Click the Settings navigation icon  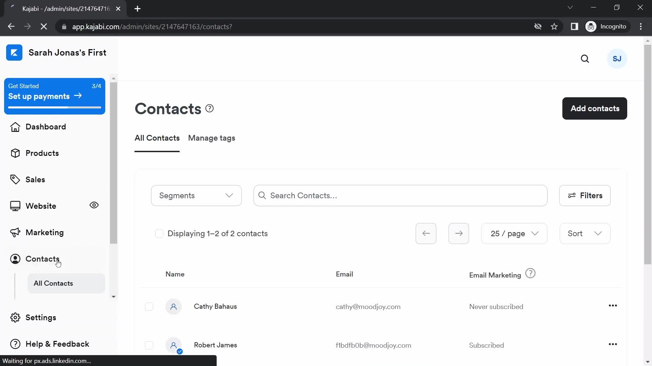[x=15, y=317]
